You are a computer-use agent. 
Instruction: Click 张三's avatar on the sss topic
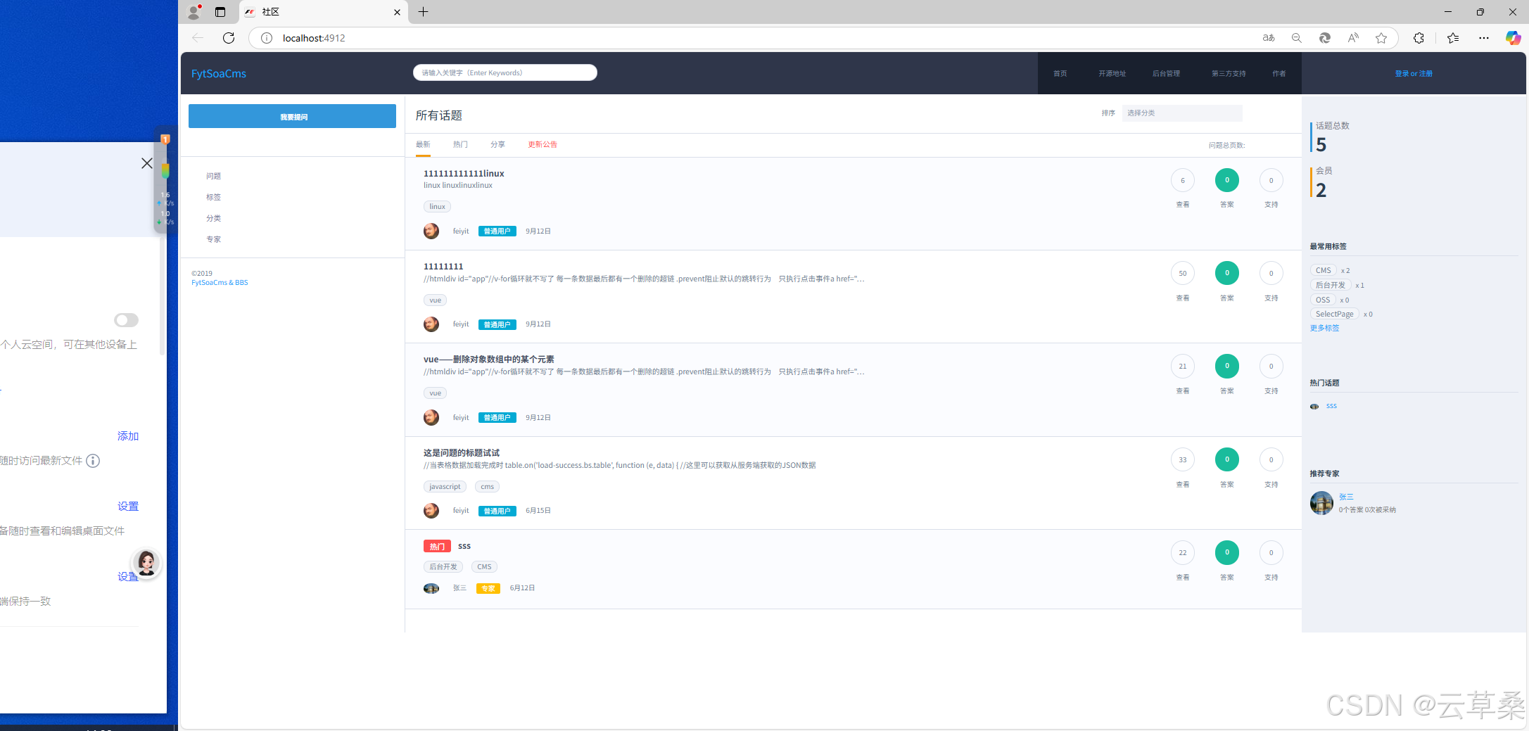(431, 588)
